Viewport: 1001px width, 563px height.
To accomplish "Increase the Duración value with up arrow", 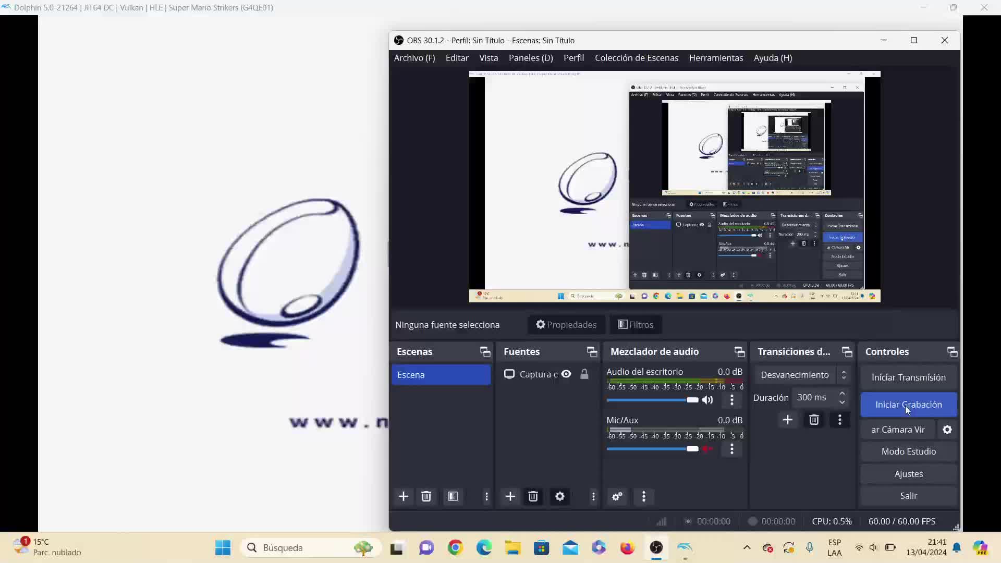I will (x=842, y=393).
